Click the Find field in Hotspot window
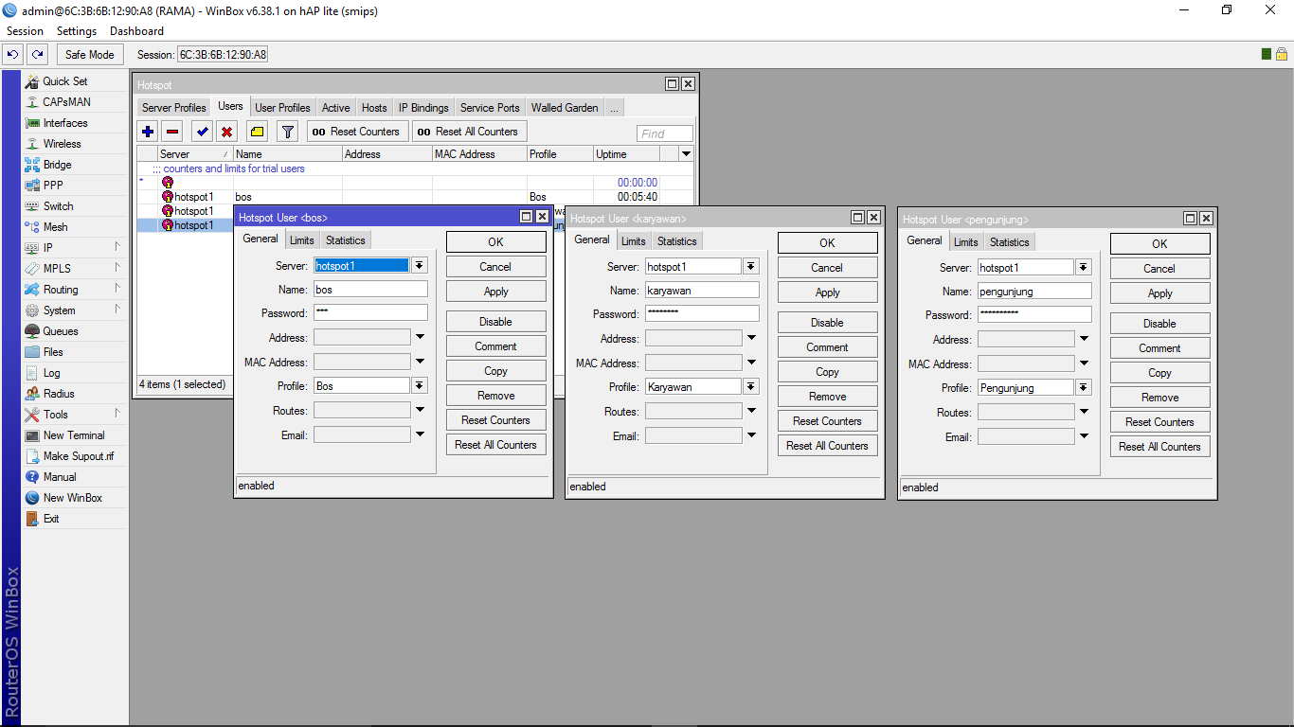Screen dimensions: 1294x727 [665, 133]
